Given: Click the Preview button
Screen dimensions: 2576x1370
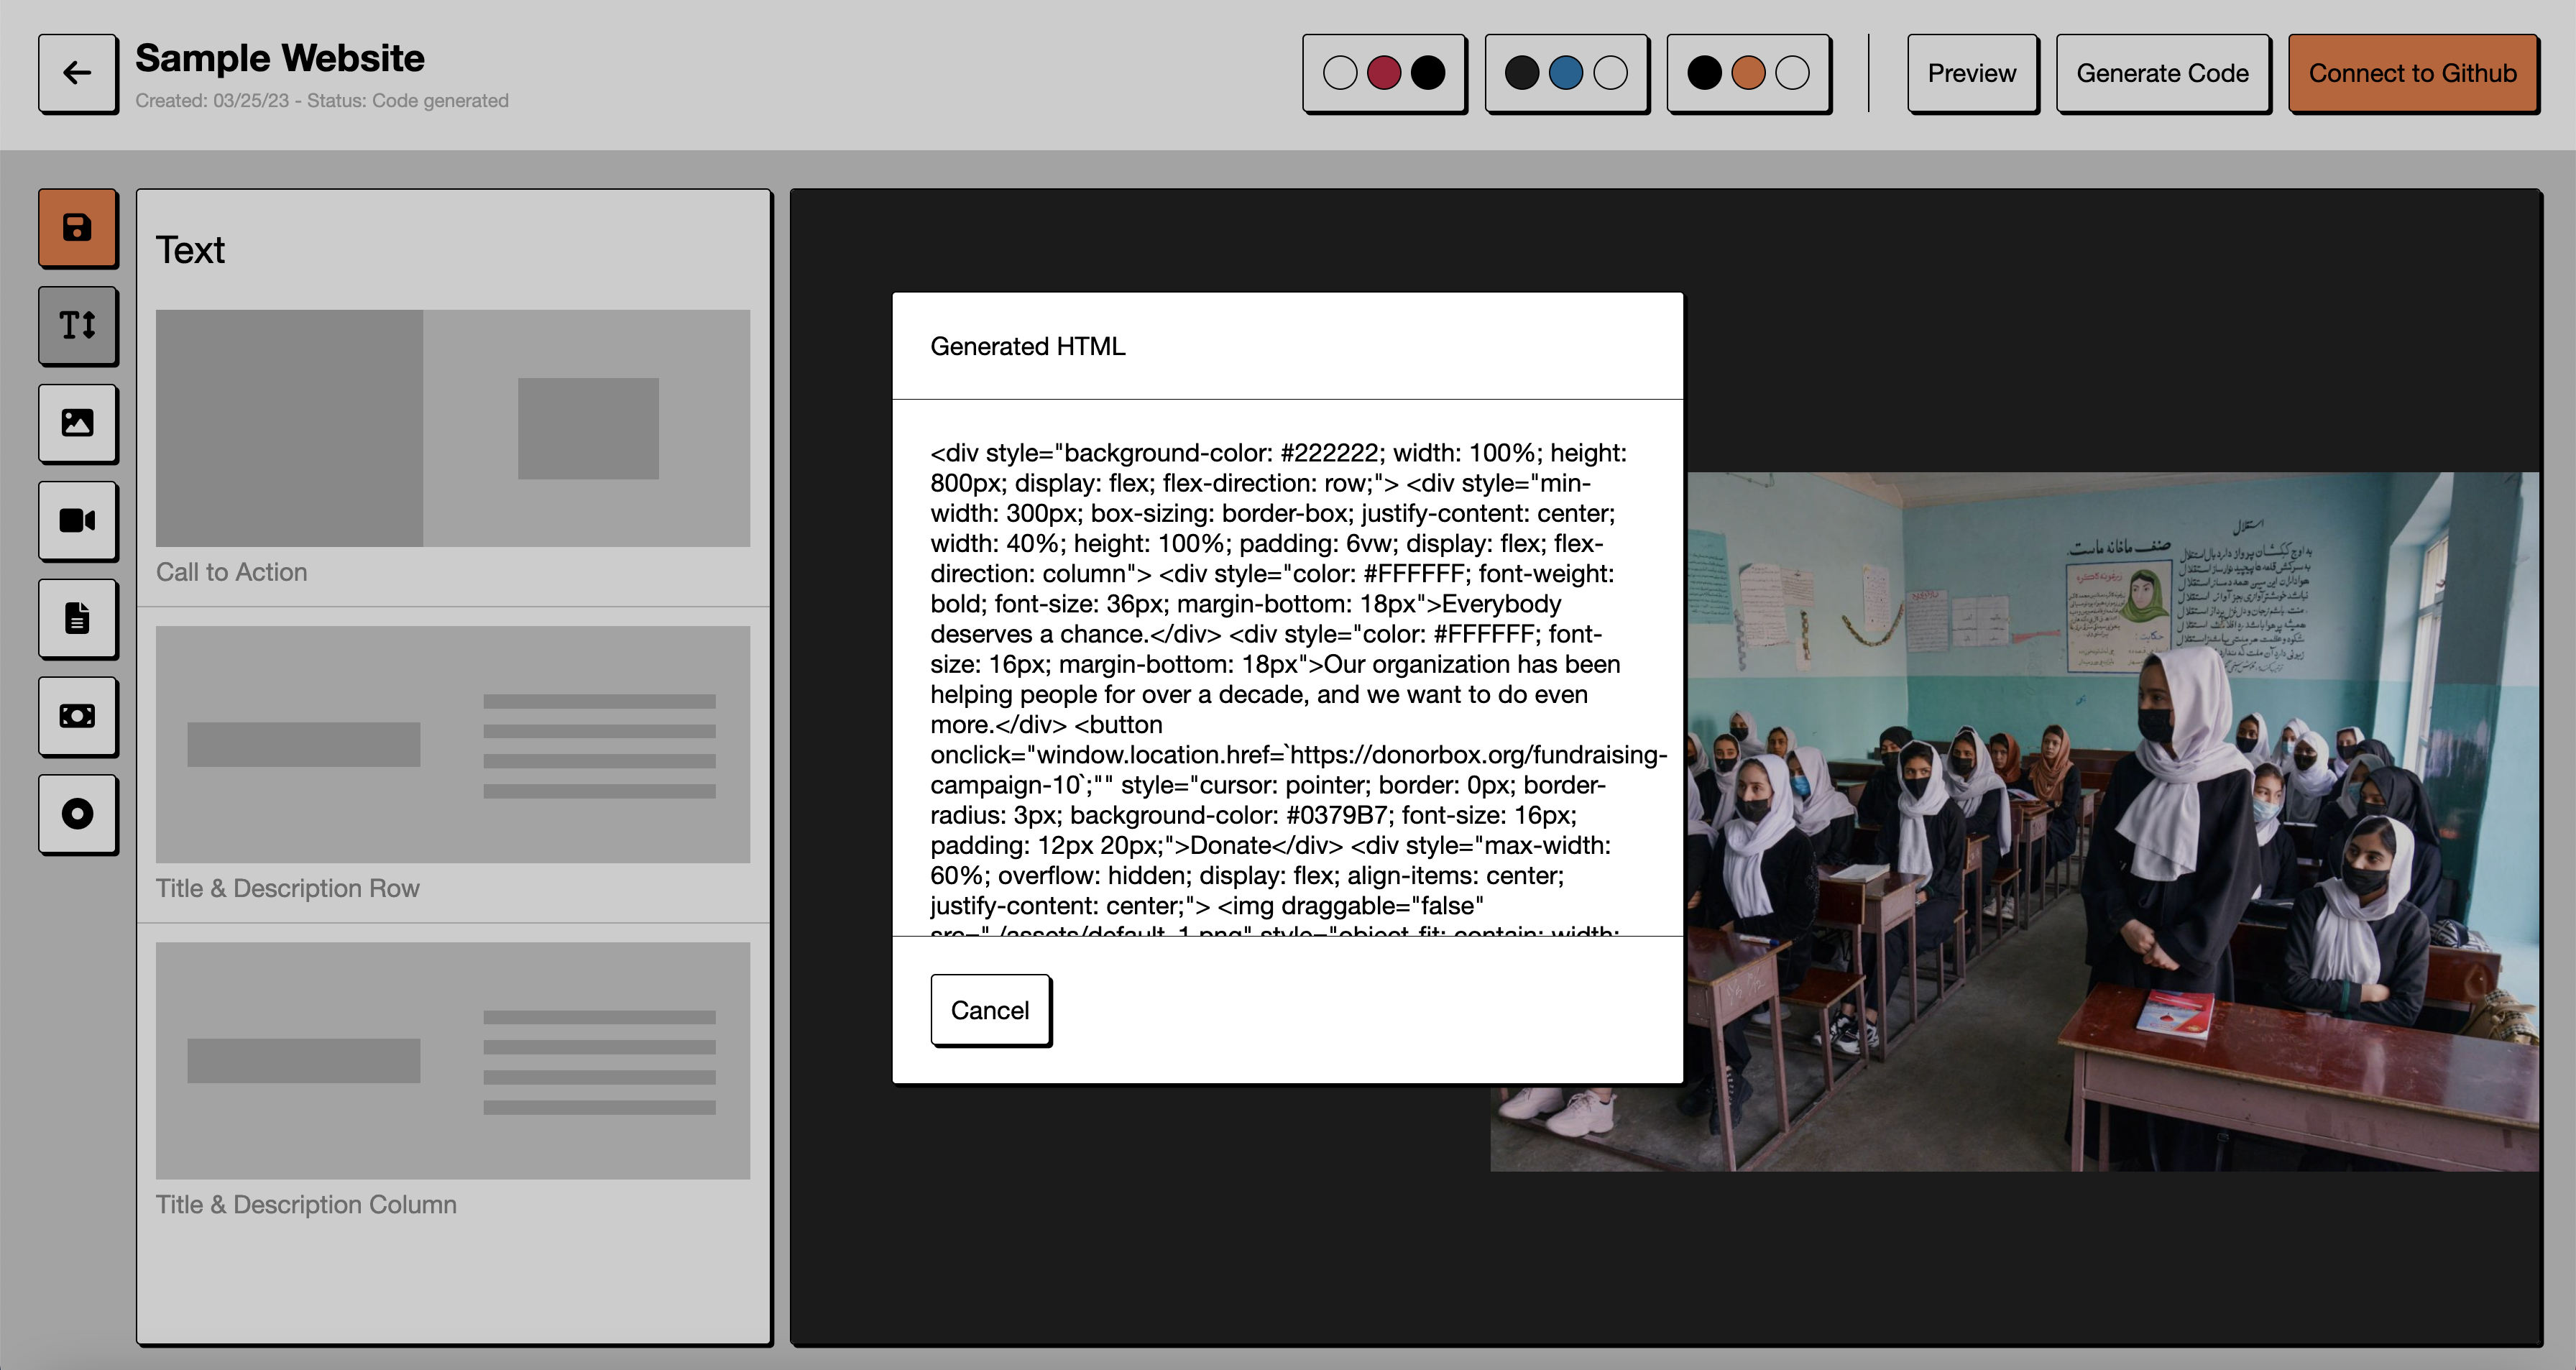Looking at the screenshot, I should pyautogui.click(x=1971, y=73).
